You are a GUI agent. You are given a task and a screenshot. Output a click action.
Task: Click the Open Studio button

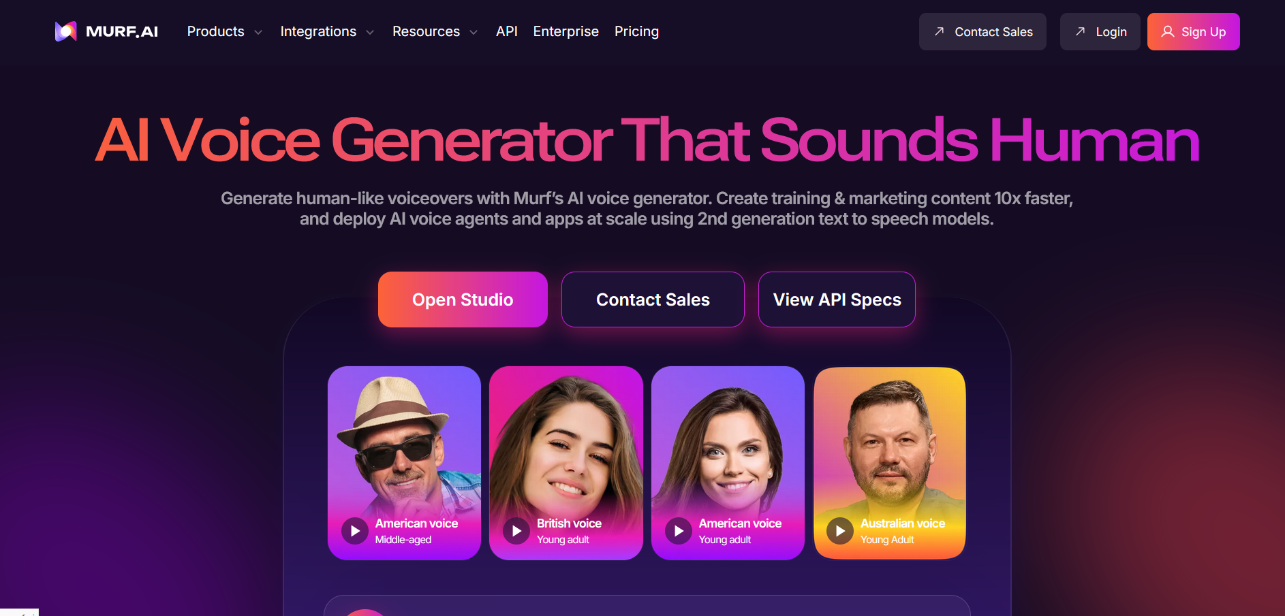pyautogui.click(x=463, y=299)
